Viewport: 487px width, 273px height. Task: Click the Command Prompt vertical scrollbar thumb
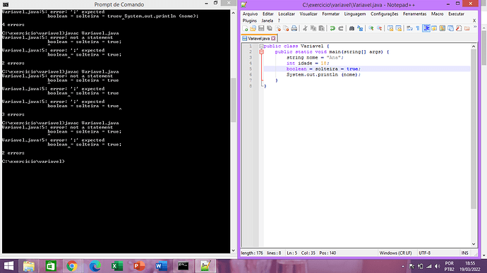tap(233, 99)
